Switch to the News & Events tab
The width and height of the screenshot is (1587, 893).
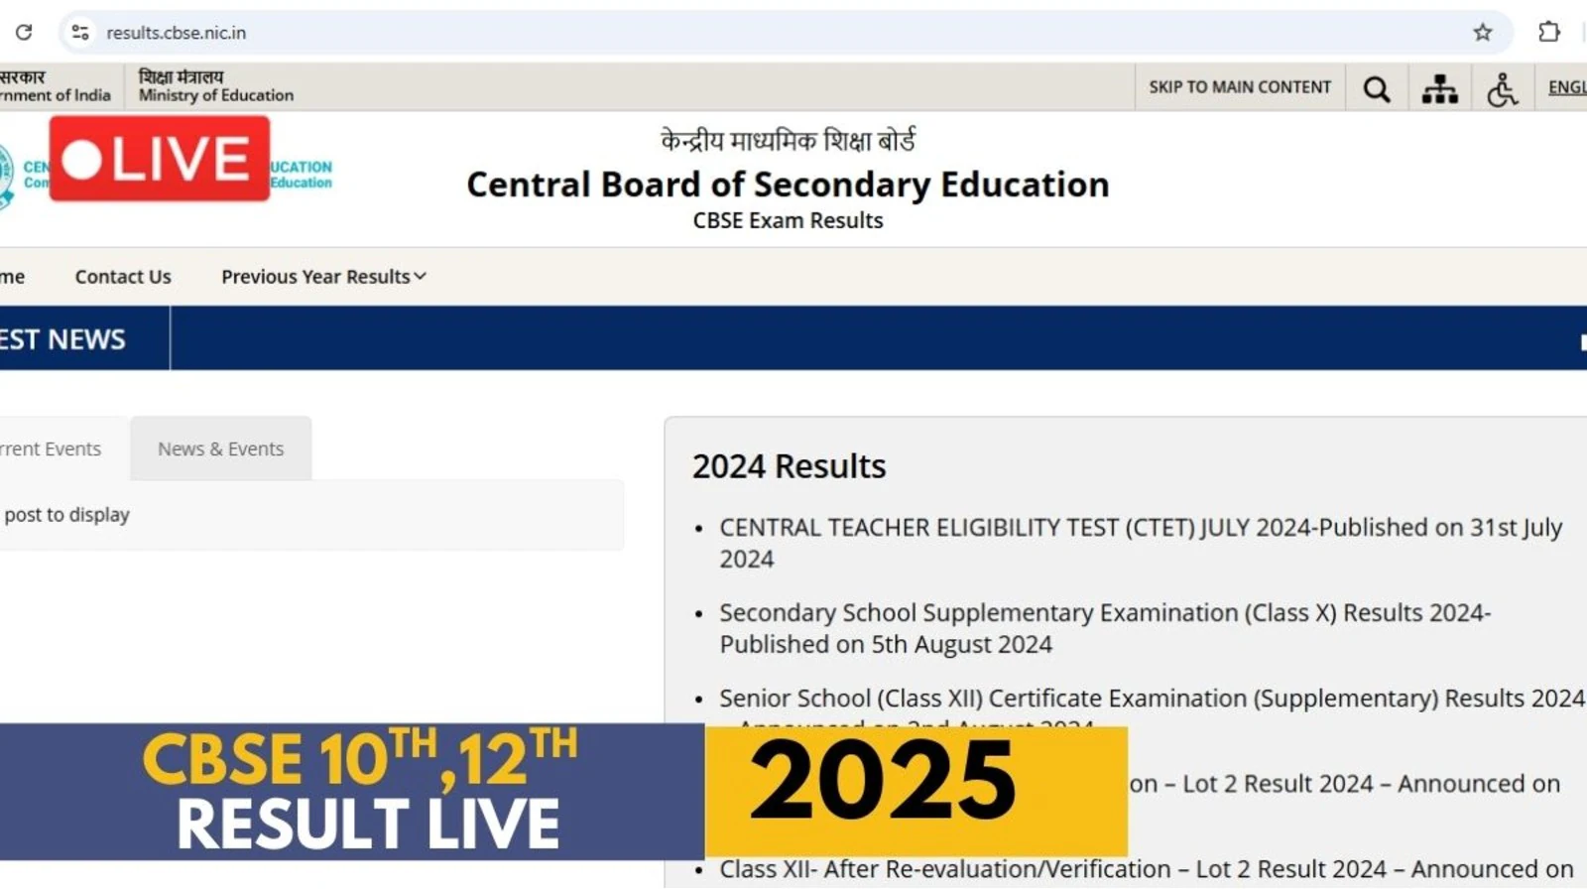click(x=220, y=448)
